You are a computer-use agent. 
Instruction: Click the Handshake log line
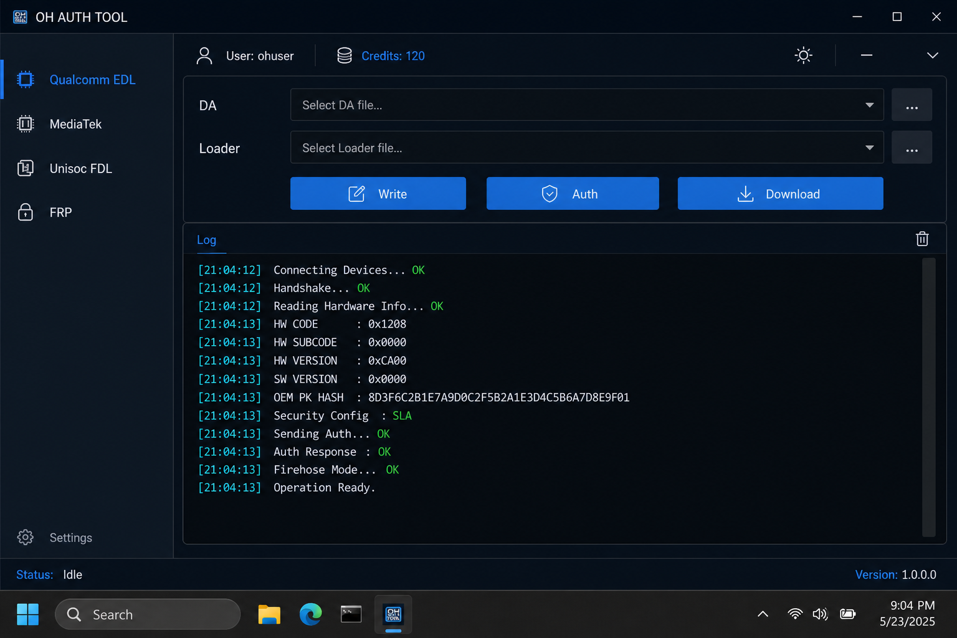[x=284, y=288]
